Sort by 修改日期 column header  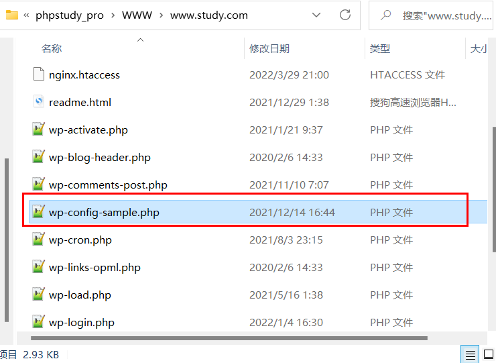269,48
